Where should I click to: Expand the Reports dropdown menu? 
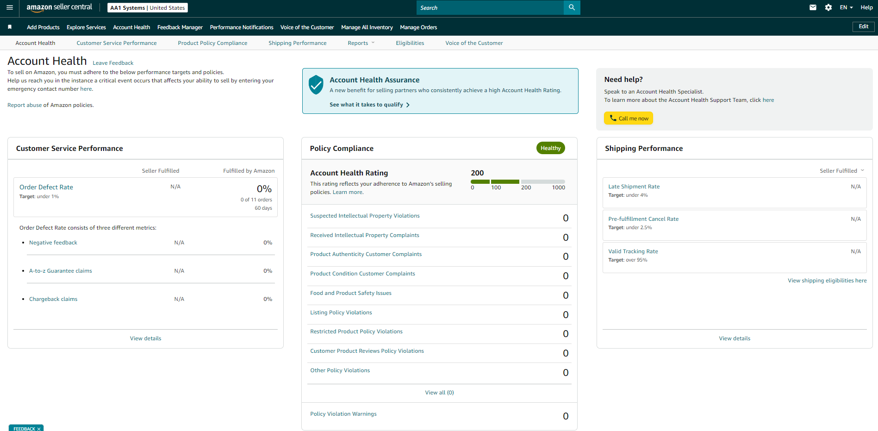(361, 43)
